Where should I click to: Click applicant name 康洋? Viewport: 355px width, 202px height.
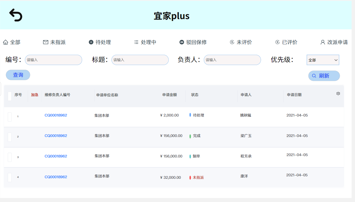pyautogui.click(x=244, y=176)
